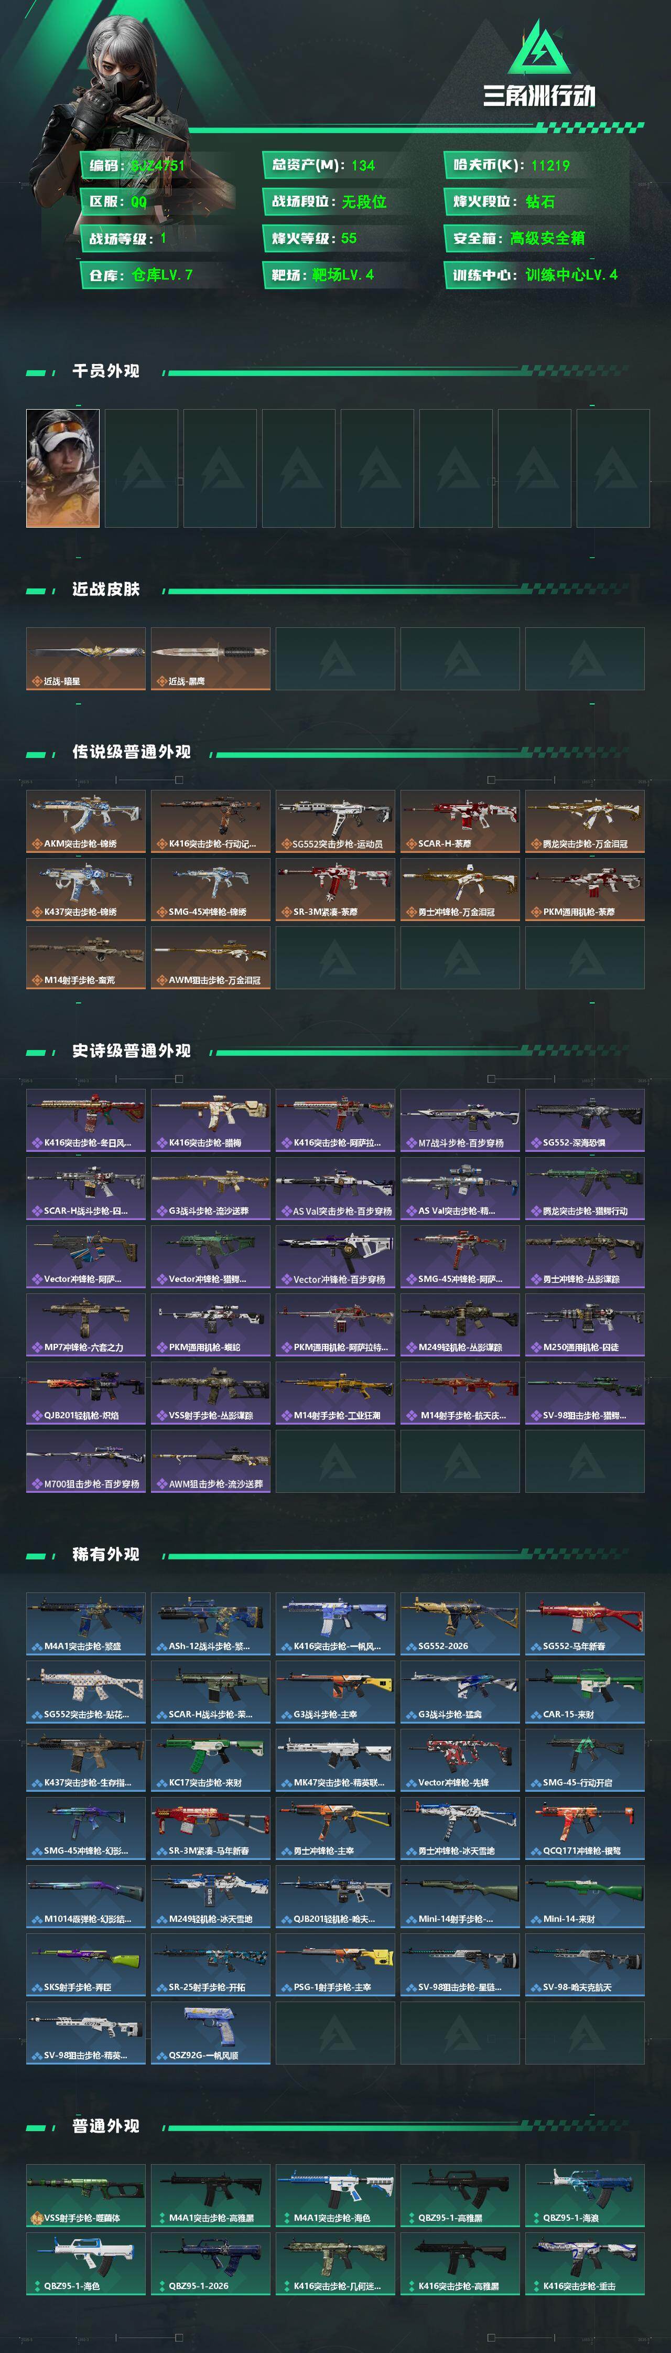
Task: Open the AWM狙击步枪-万金泪冠 skin tile
Action: [x=211, y=957]
